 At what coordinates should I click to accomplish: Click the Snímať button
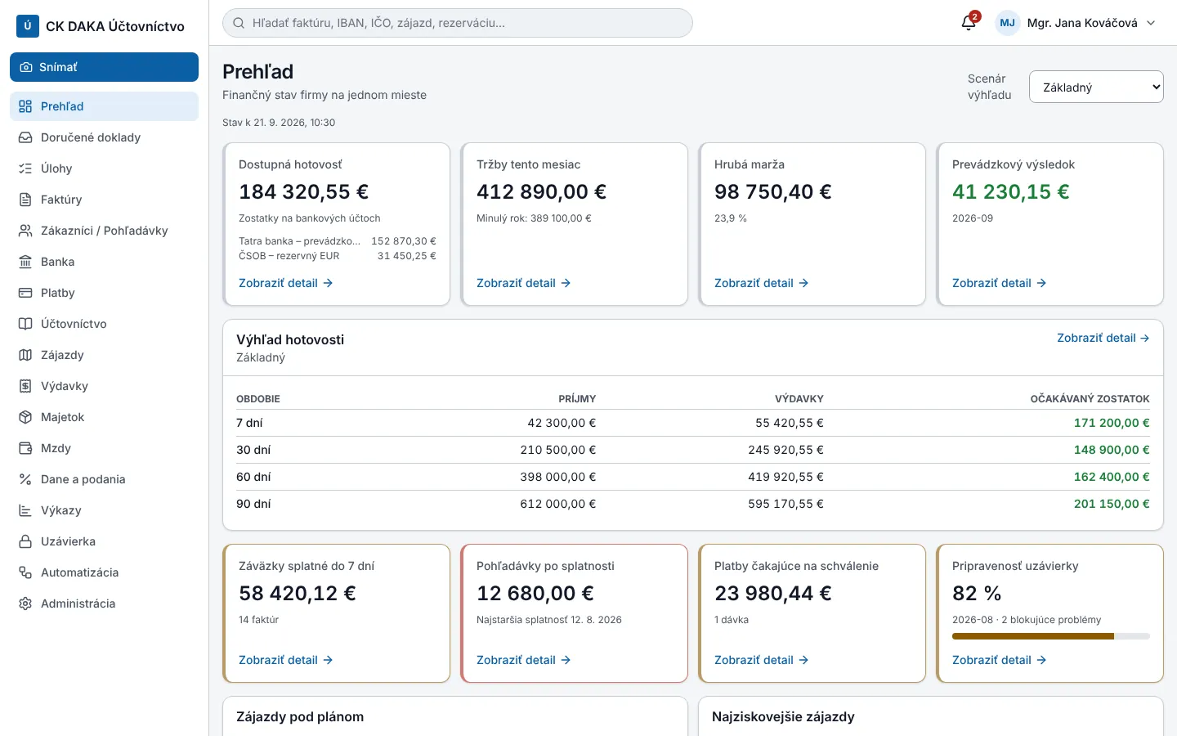tap(104, 67)
